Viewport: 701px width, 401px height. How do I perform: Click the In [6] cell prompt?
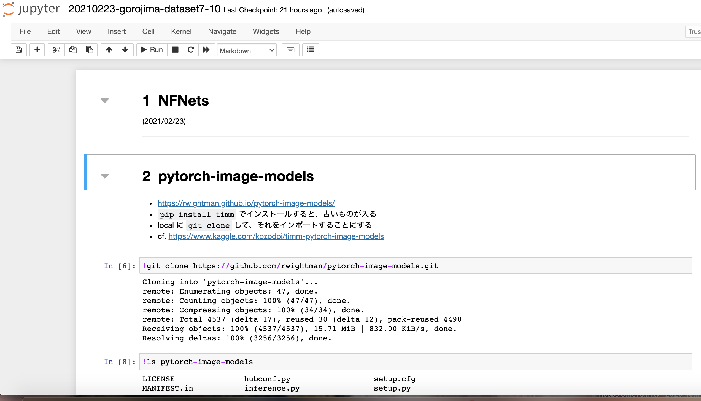(120, 266)
